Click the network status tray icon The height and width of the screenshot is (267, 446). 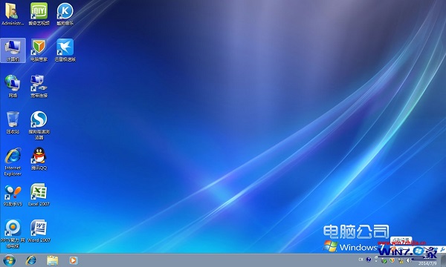(401, 260)
